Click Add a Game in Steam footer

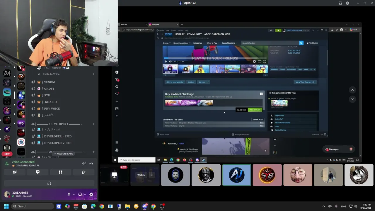163,135
